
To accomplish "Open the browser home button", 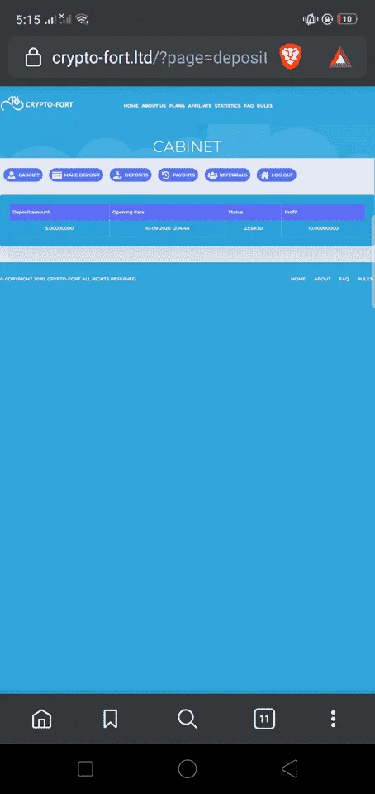I will pos(41,719).
